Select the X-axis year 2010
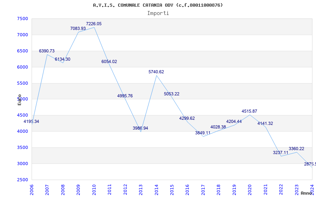The image size is (316, 197). tap(94, 190)
